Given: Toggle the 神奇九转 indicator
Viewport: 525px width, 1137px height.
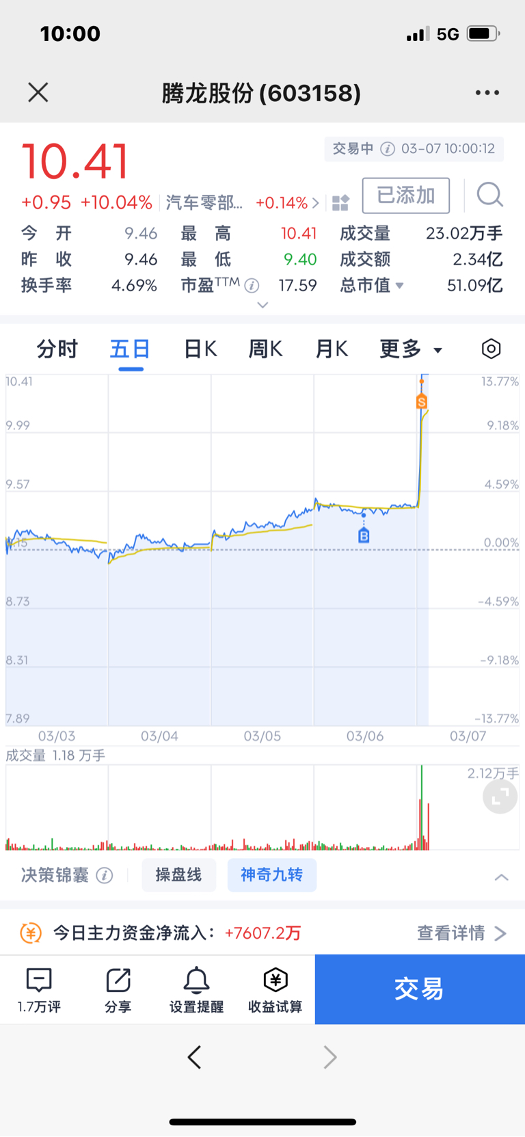Looking at the screenshot, I should pos(271,875).
